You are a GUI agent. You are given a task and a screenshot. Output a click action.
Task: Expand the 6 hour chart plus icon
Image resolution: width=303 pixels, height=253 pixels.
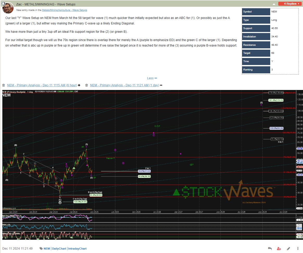pyautogui.click(x=79, y=85)
